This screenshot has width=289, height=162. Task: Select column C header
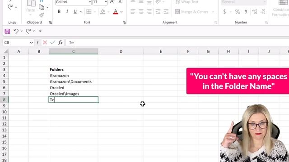tap(73, 51)
